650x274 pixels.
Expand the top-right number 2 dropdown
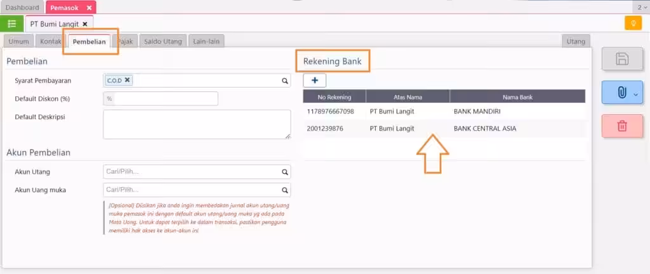[641, 8]
